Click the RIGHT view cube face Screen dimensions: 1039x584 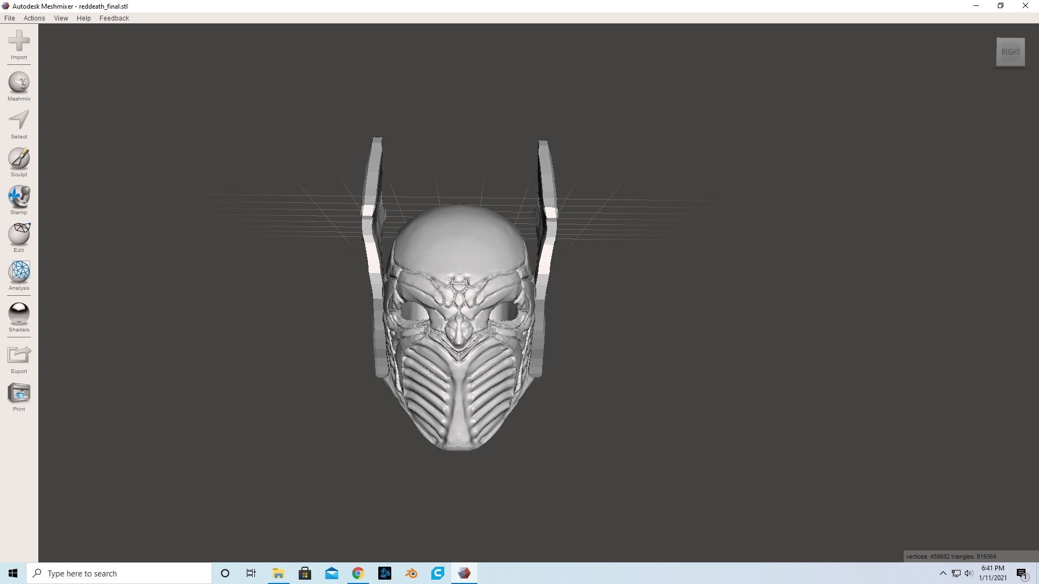click(1010, 52)
